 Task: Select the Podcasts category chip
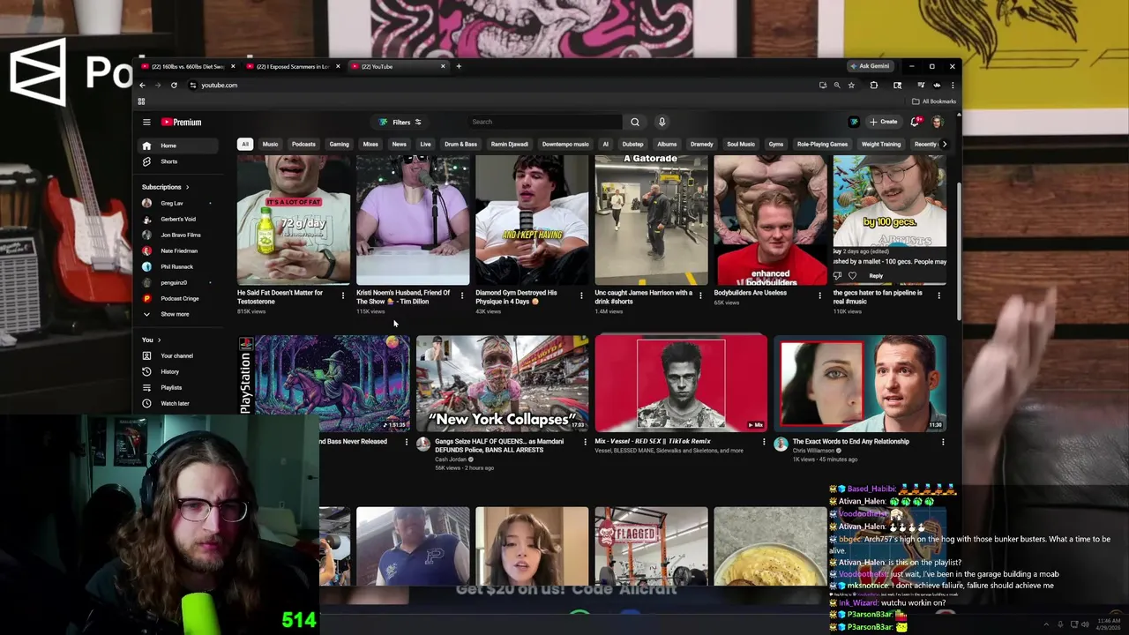tap(303, 144)
